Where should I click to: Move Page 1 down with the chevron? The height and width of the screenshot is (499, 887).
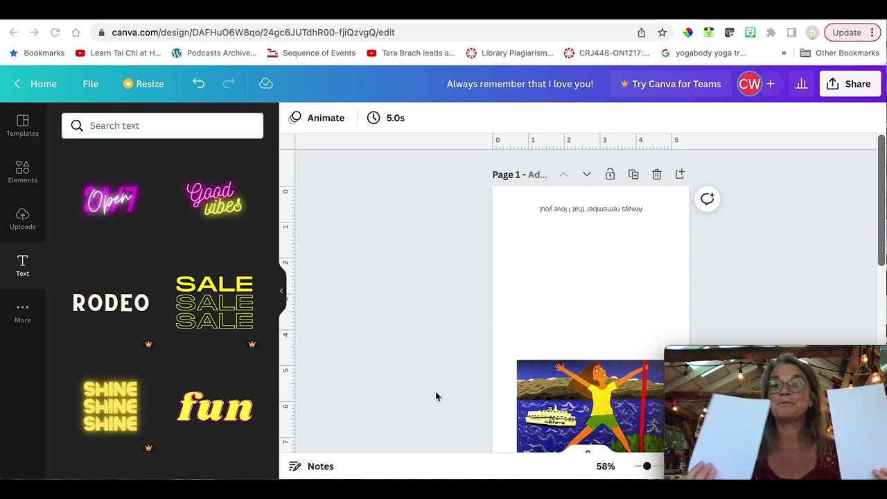point(587,175)
